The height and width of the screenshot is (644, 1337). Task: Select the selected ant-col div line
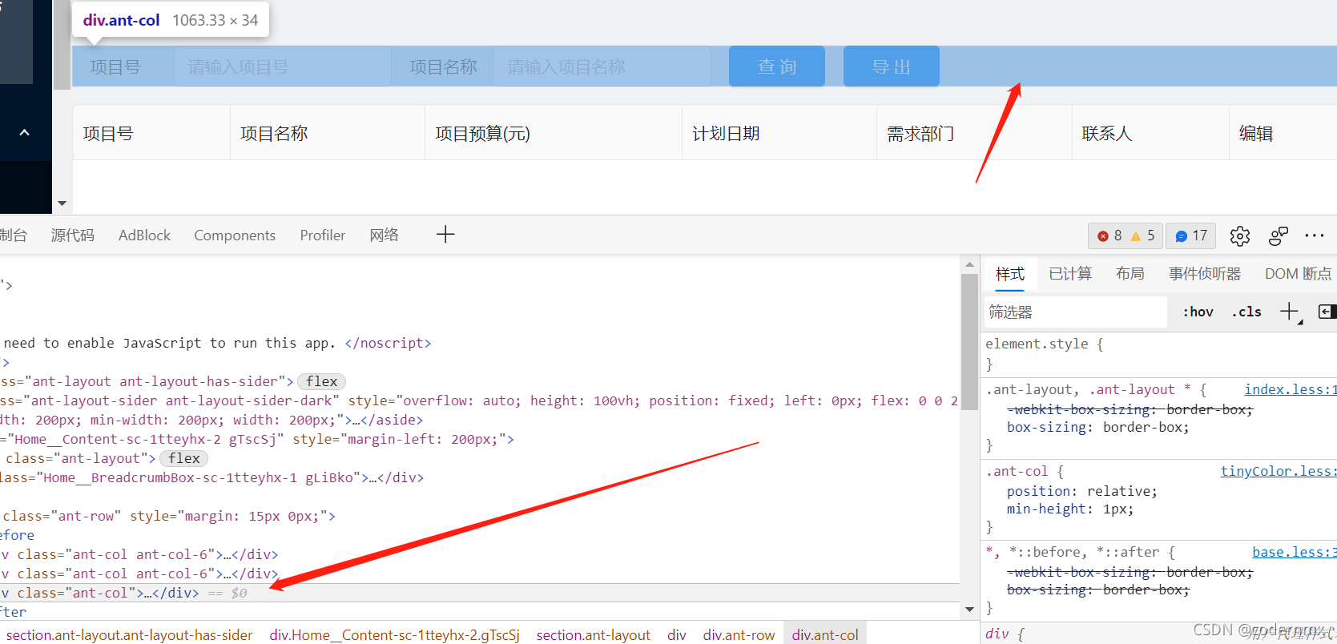pyautogui.click(x=480, y=593)
